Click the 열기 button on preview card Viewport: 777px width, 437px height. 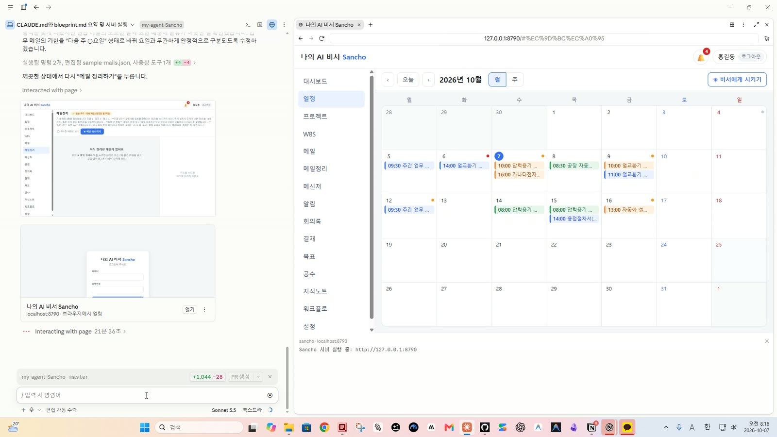tap(190, 310)
